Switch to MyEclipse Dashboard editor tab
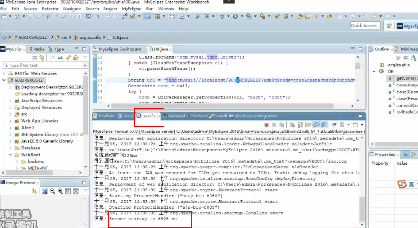Image resolution: width=418 pixels, height=228 pixels. tap(118, 49)
